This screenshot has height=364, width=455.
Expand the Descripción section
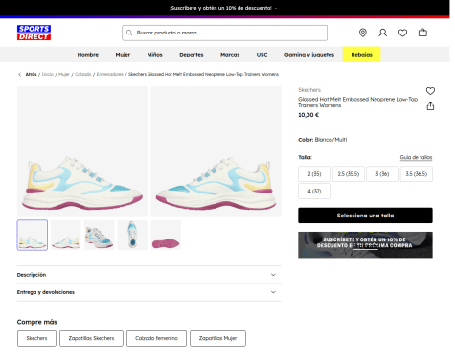coord(149,275)
